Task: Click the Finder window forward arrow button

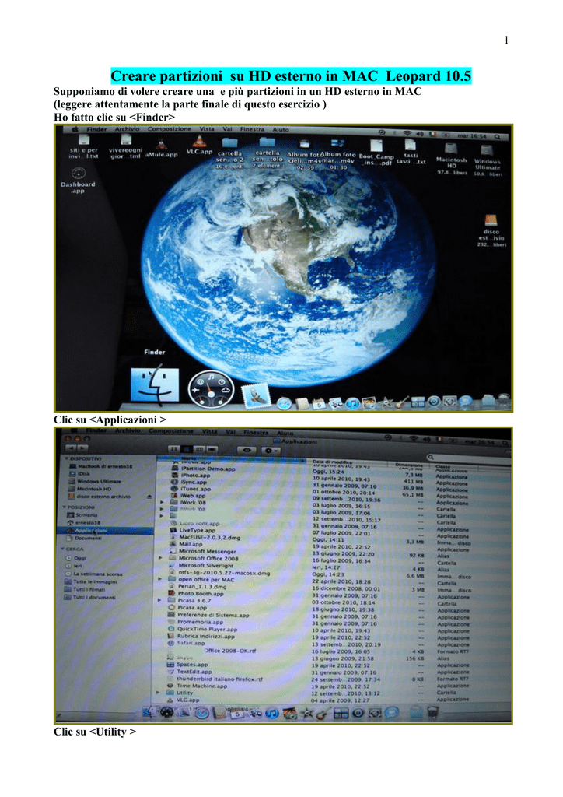Action: (82, 448)
